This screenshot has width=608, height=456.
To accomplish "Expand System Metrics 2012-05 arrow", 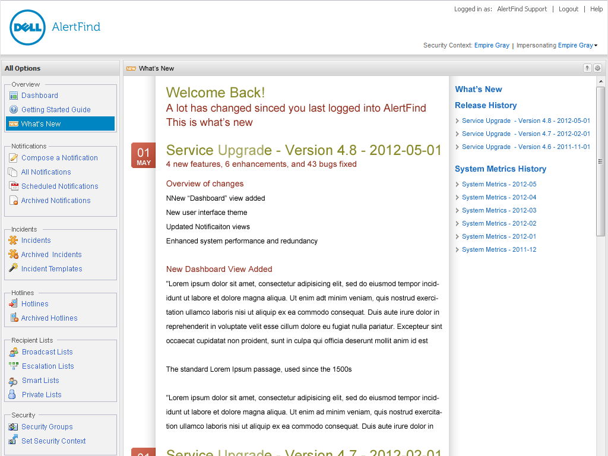I will pyautogui.click(x=458, y=185).
